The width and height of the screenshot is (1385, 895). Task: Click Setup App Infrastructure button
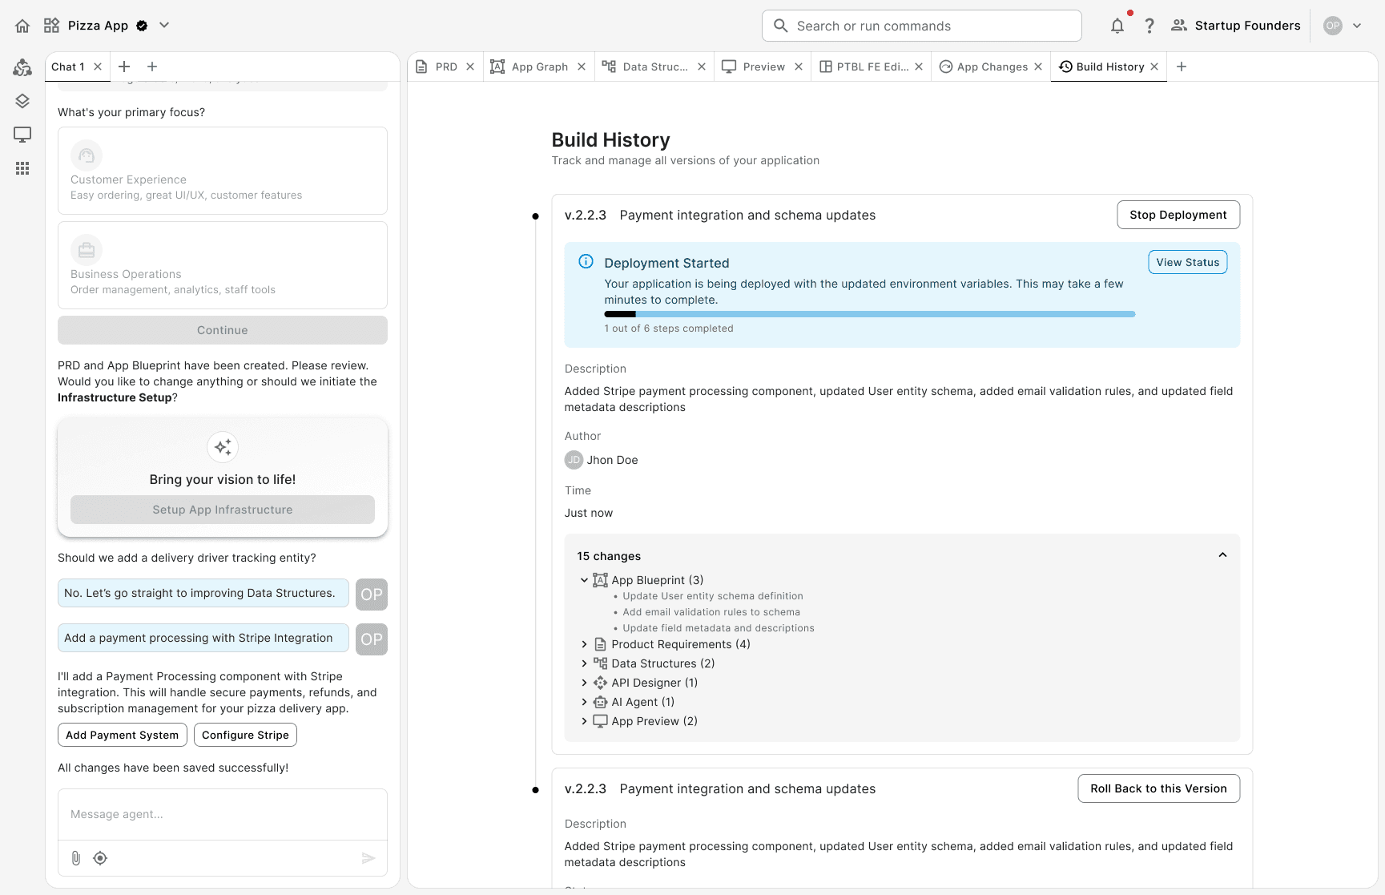223,510
